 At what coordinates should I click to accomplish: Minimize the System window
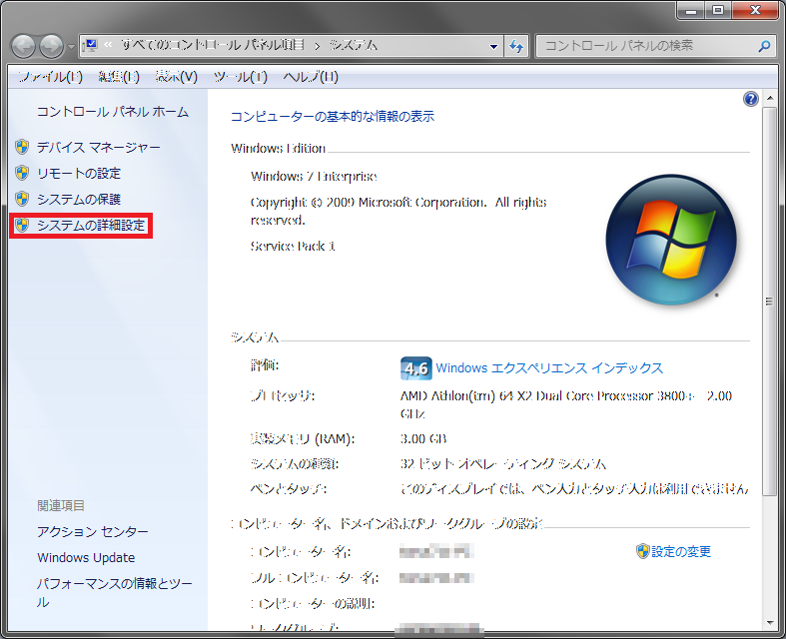tap(691, 10)
